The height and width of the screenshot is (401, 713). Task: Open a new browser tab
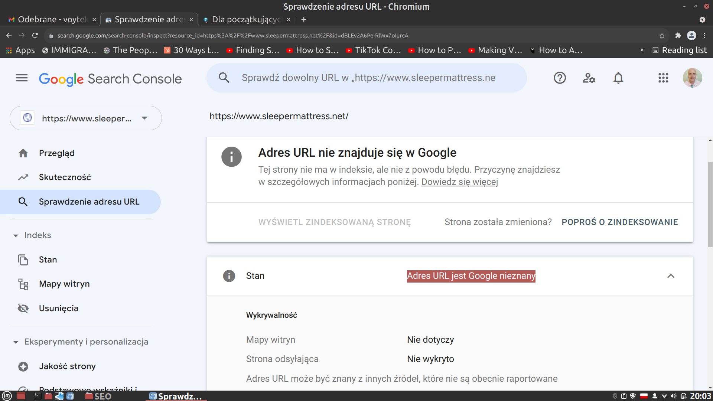[x=304, y=19]
